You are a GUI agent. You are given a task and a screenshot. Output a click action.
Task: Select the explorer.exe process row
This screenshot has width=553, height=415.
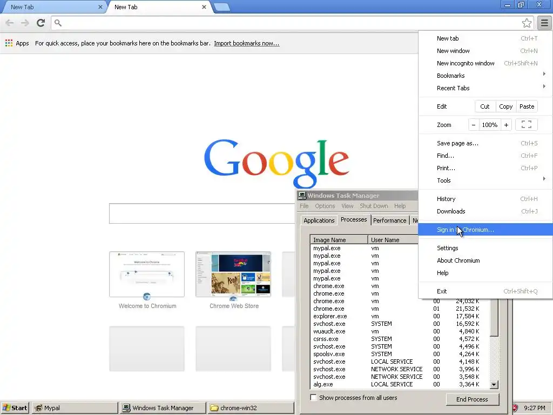click(400, 316)
